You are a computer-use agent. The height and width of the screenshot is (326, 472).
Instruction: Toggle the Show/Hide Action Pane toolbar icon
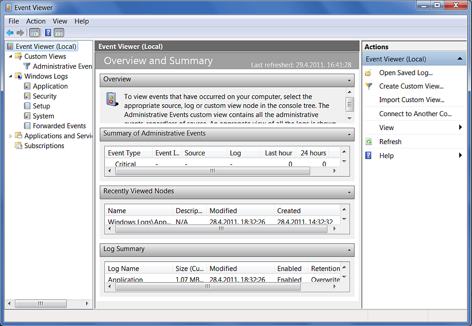tap(59, 33)
